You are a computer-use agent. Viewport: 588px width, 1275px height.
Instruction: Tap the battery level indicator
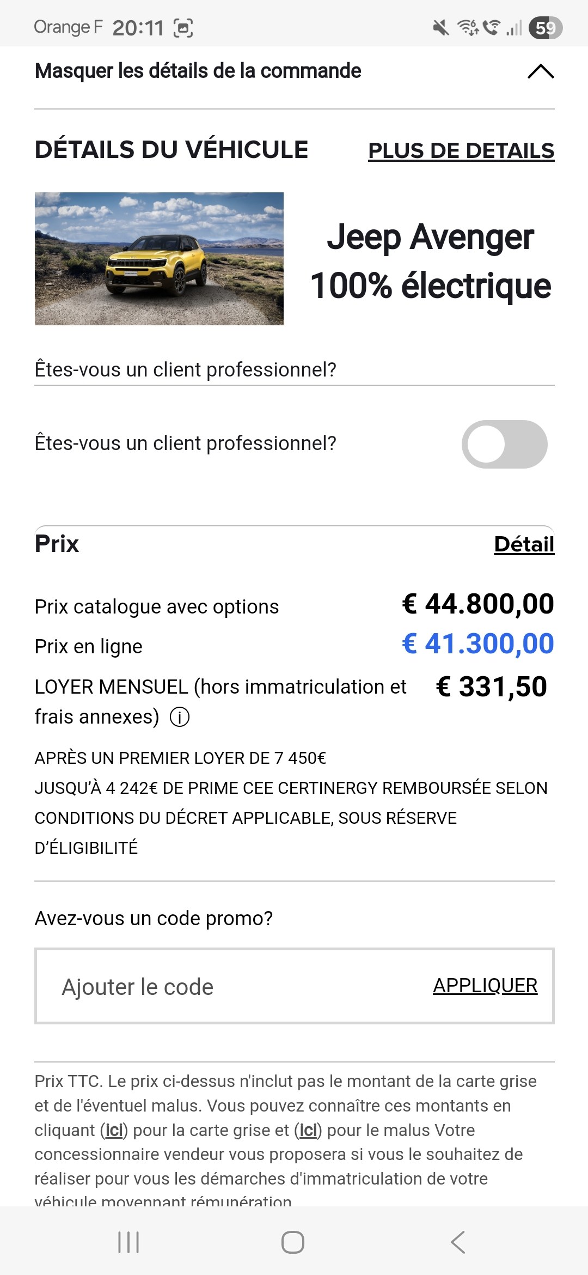[545, 28]
